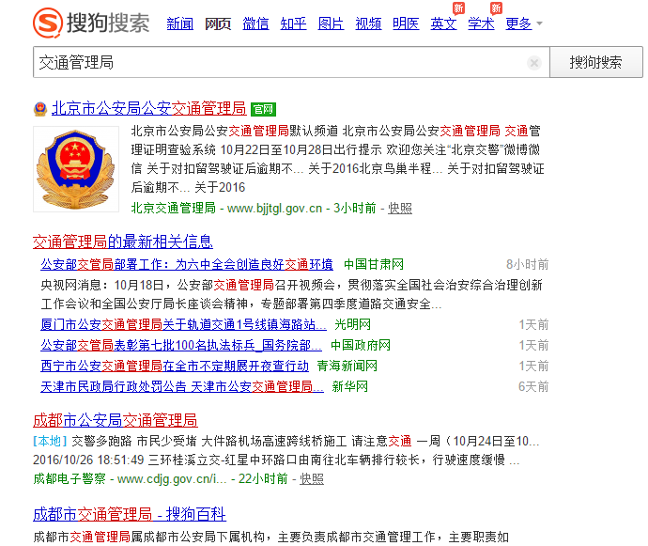The image size is (648, 546).
Task: Open 成都市公安局交通管理局 result
Action: (x=116, y=420)
